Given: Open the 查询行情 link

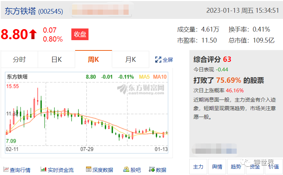Looking at the screenshot, I should tap(20, 170).
